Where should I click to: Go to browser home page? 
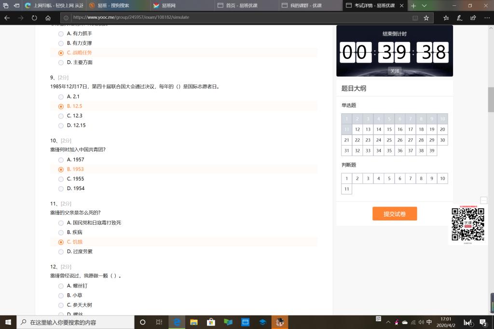48,18
